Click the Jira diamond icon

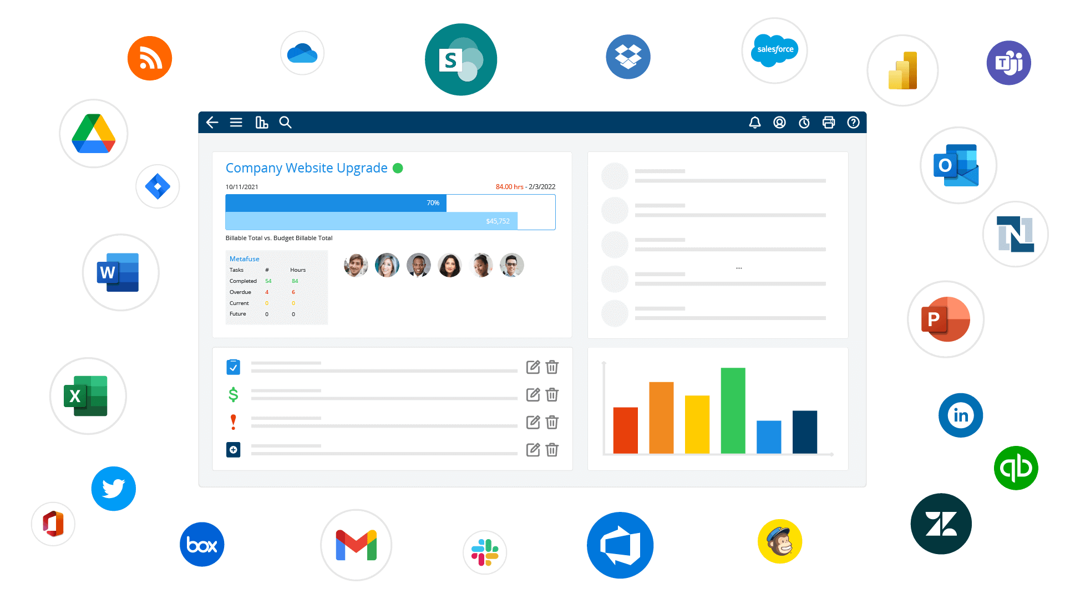[x=158, y=186]
